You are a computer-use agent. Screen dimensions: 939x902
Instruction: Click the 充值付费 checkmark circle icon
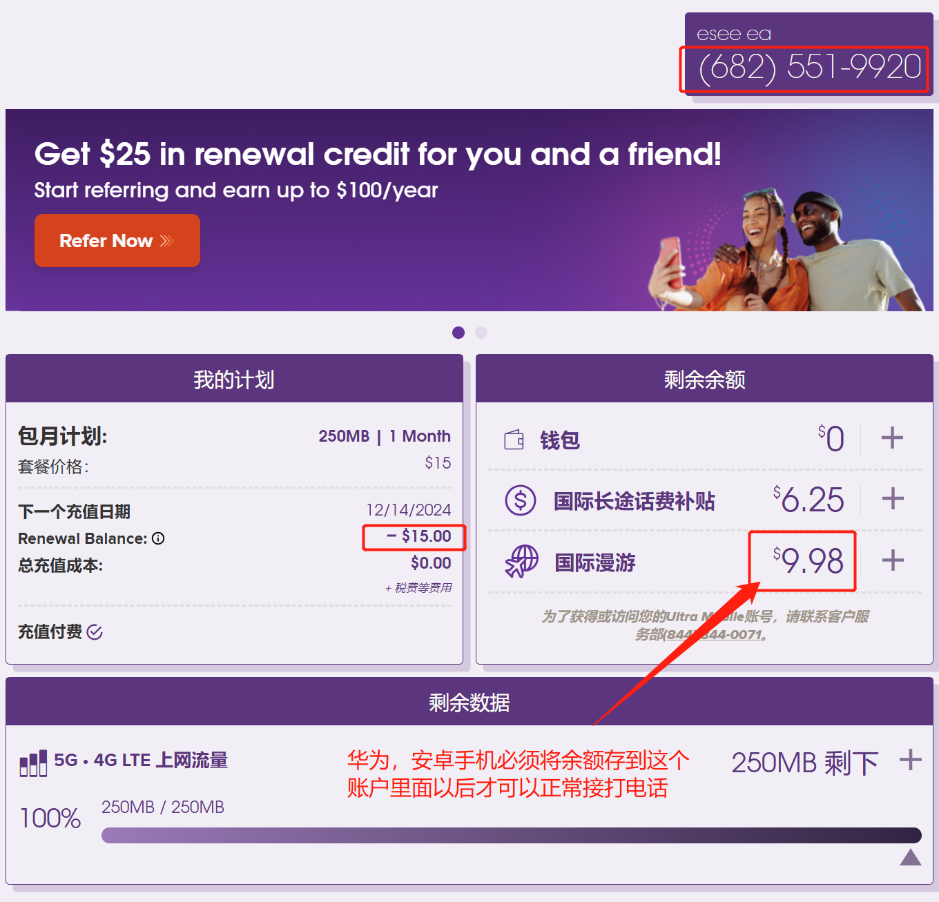95,632
